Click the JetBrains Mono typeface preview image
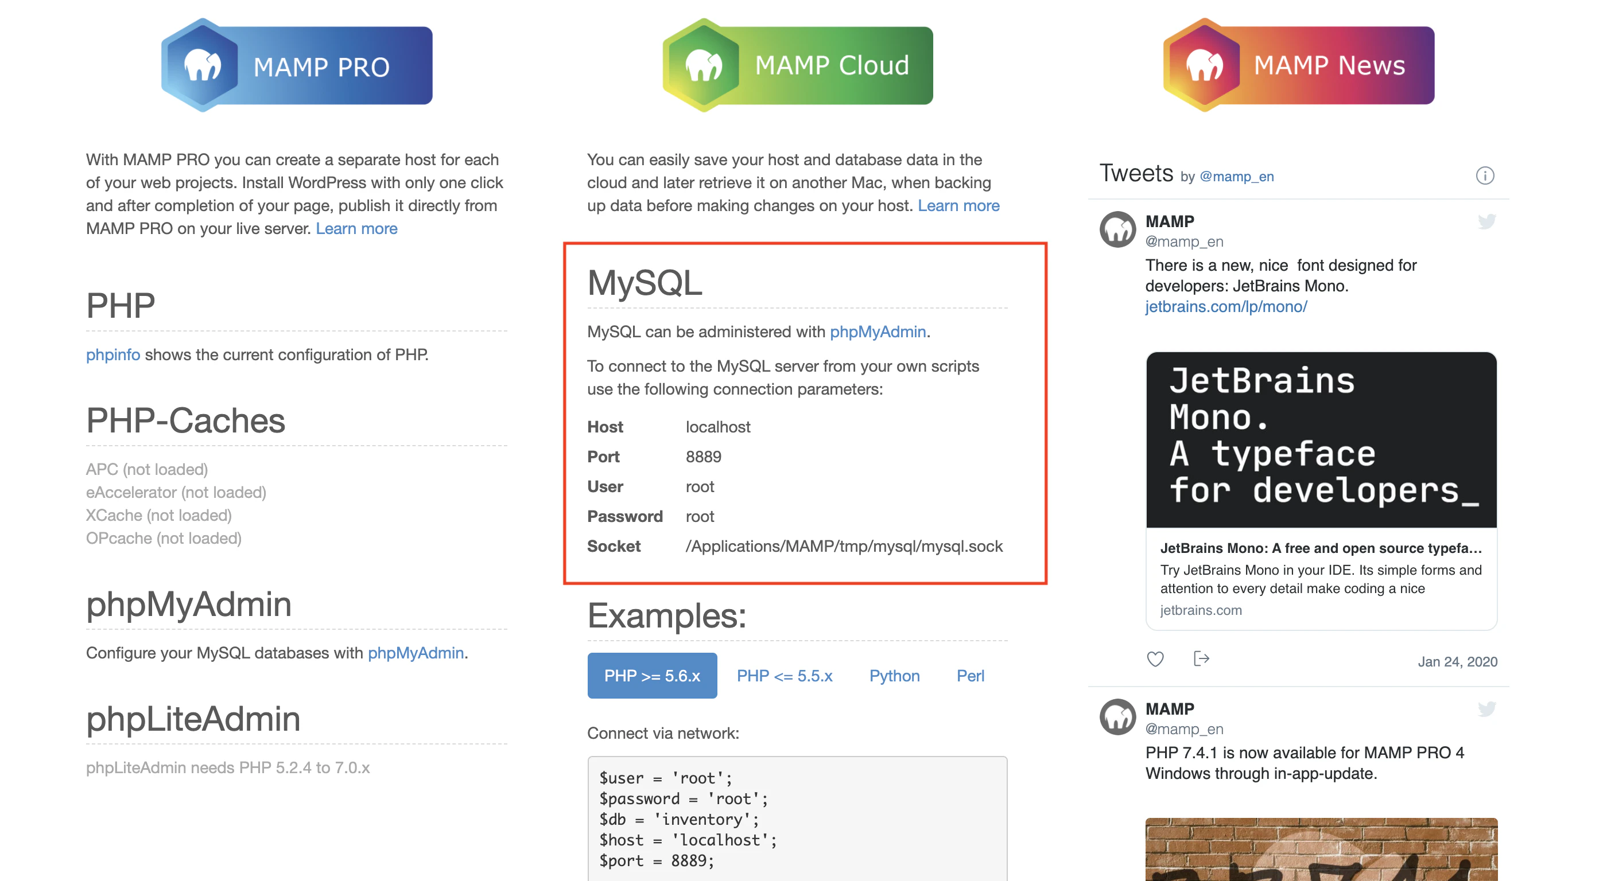The image size is (1607, 881). point(1321,439)
